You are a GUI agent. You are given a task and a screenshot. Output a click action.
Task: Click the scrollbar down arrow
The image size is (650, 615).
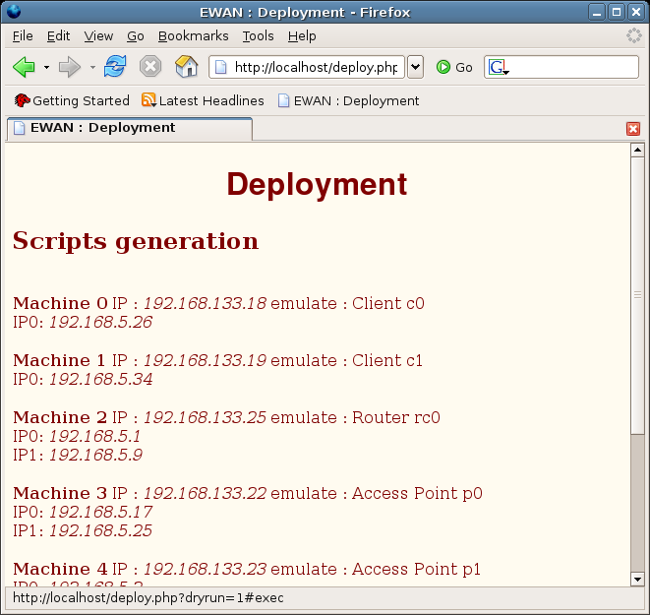(637, 579)
